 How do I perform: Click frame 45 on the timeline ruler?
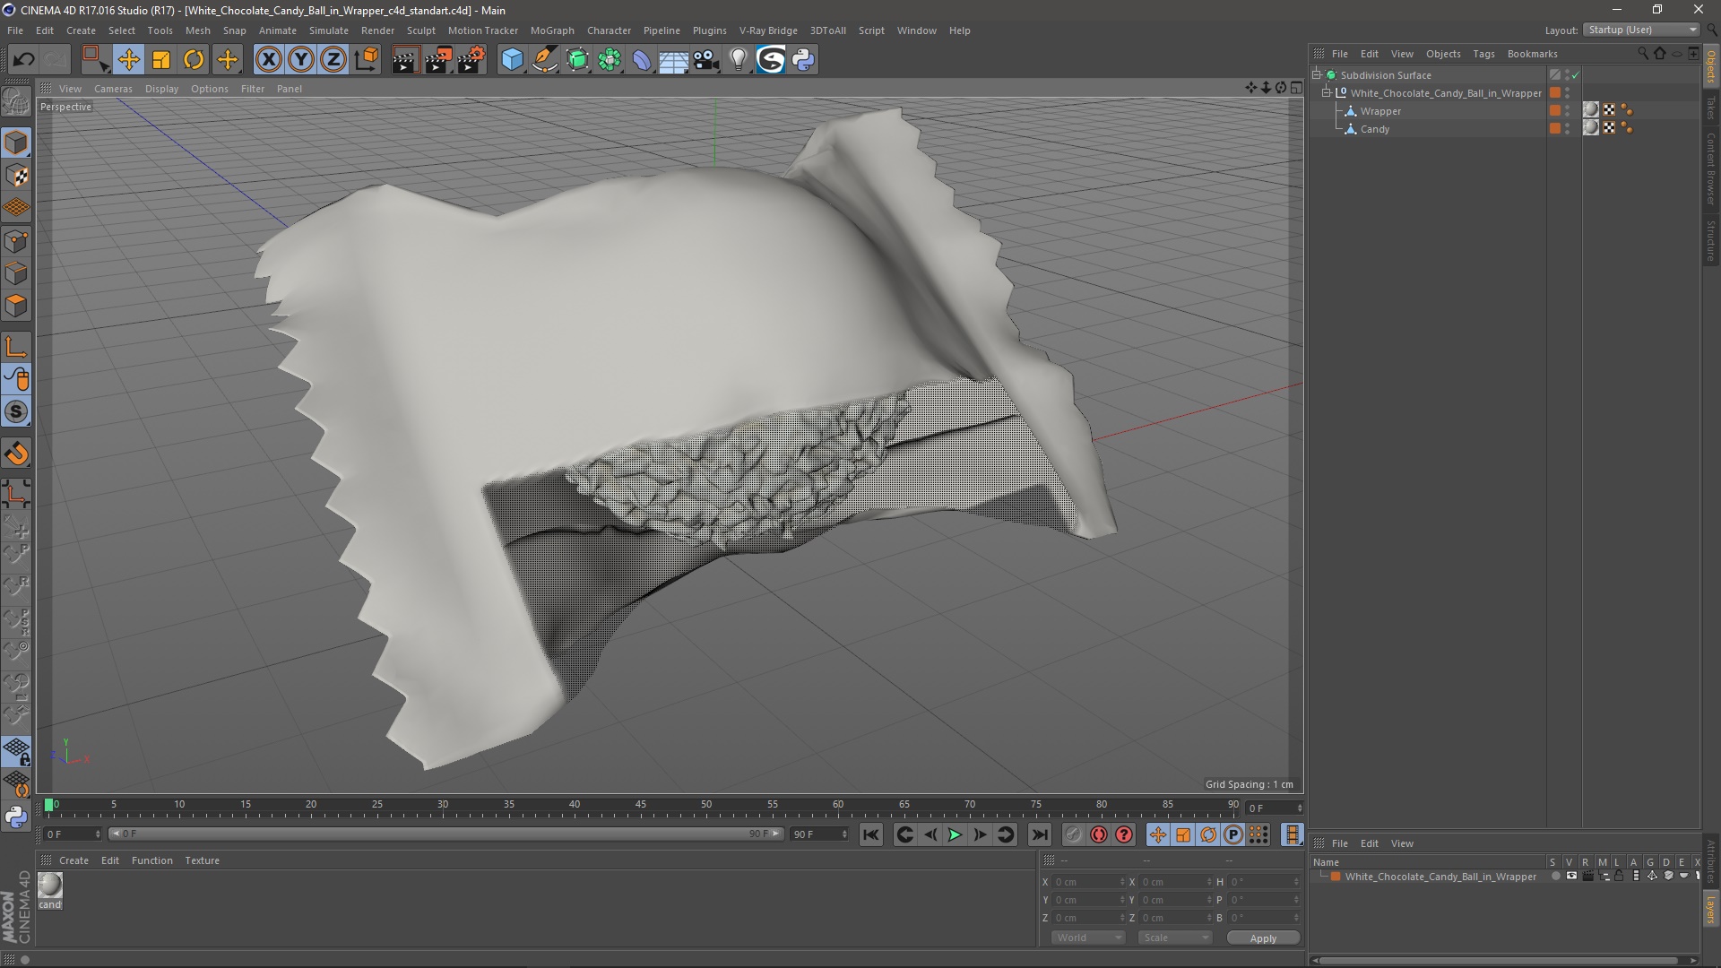click(640, 806)
